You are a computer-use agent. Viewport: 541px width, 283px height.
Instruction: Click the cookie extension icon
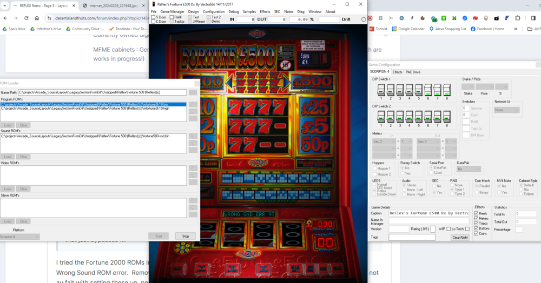coord(423,18)
